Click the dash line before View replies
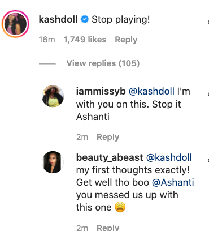The image size is (209, 231). pos(47,64)
